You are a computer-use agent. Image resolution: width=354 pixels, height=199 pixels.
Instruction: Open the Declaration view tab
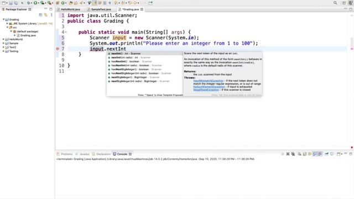pyautogui.click(x=103, y=154)
